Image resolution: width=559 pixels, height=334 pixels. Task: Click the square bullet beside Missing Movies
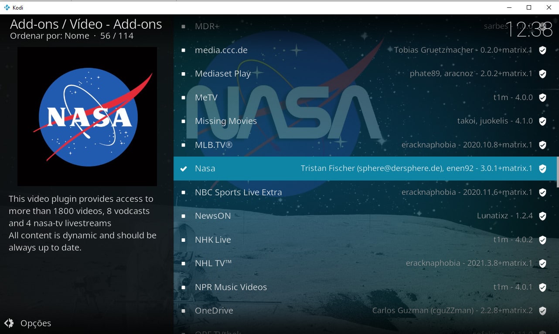[184, 121]
